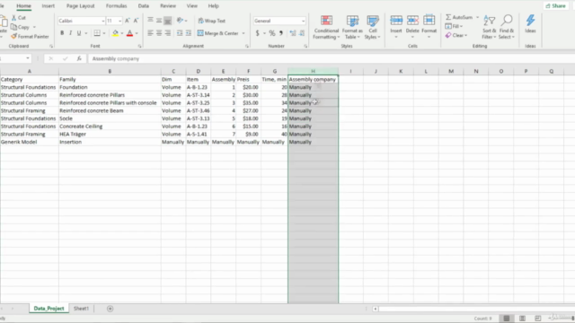Increase font size with the larger A icon
This screenshot has height=323, width=575.
[128, 21]
